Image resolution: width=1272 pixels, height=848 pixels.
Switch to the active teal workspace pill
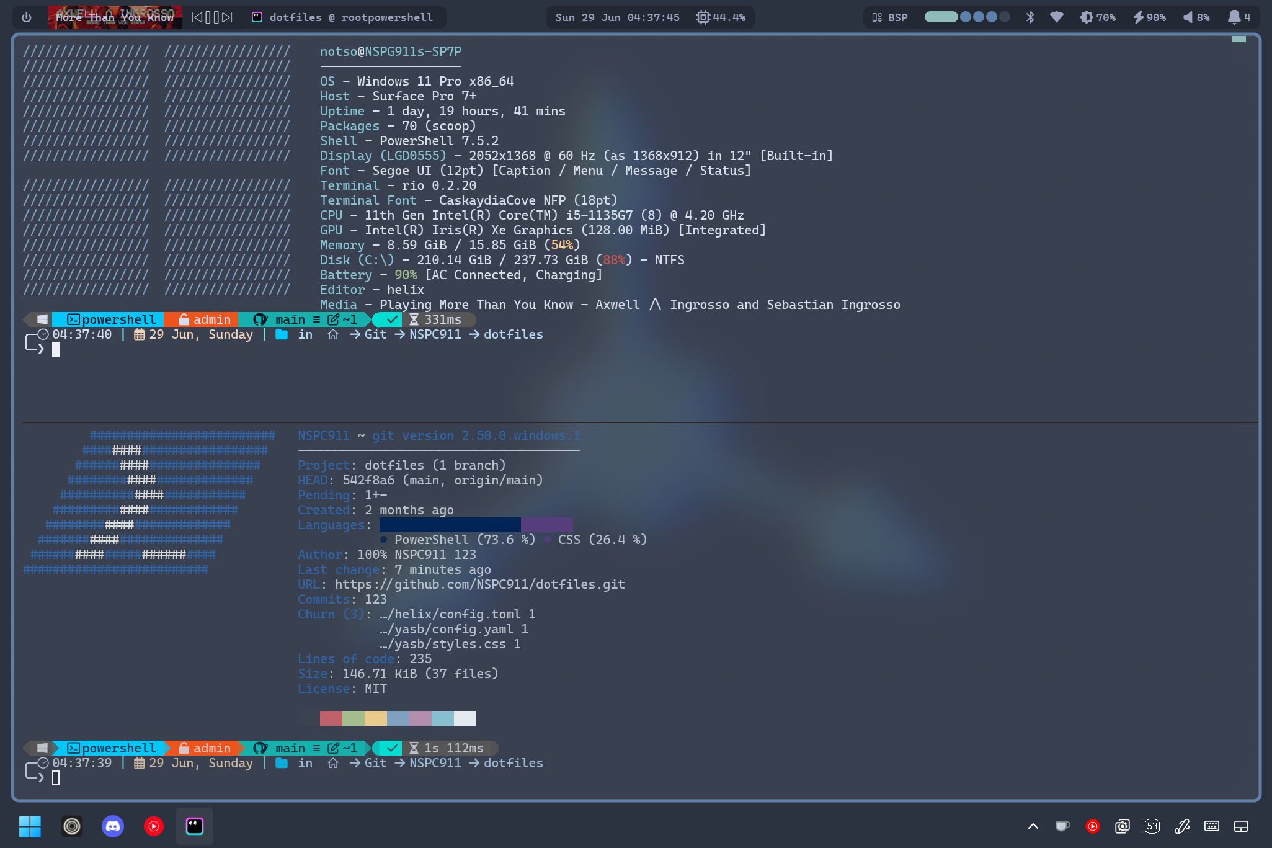click(x=941, y=17)
